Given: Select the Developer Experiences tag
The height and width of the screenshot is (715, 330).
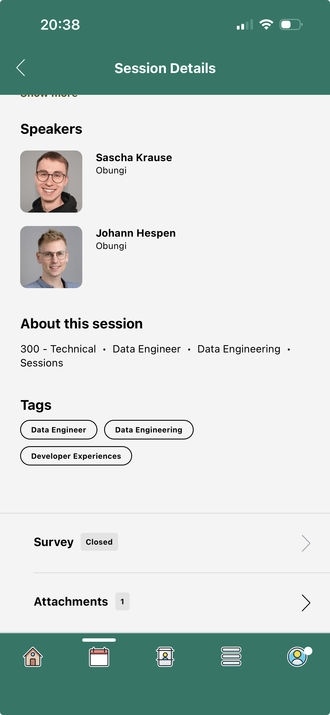Looking at the screenshot, I should 76,456.
